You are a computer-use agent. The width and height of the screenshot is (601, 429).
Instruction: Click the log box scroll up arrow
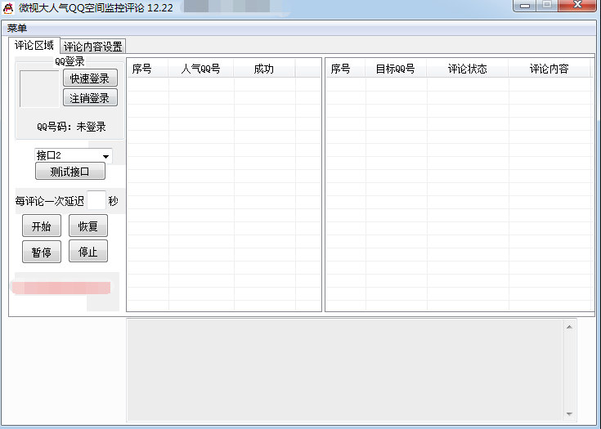[569, 327]
